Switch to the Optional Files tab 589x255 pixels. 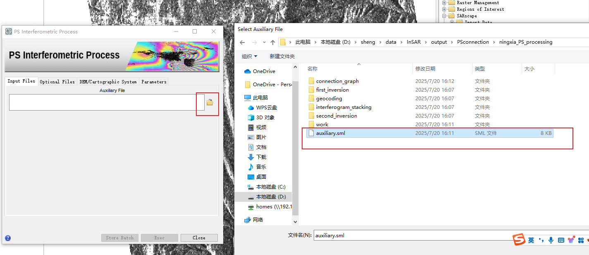pyautogui.click(x=57, y=81)
